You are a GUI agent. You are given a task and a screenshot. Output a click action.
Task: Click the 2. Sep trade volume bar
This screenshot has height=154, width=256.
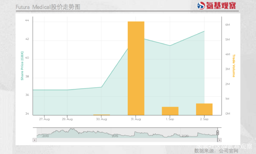pyautogui.click(x=204, y=109)
